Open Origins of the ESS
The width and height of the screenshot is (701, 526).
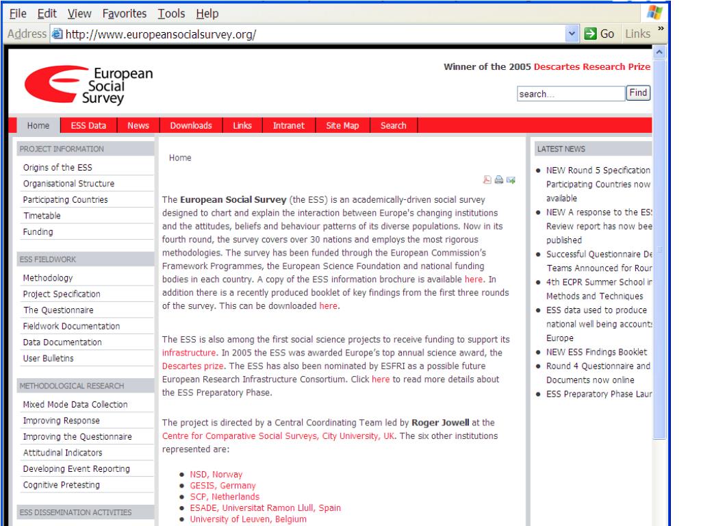point(58,167)
